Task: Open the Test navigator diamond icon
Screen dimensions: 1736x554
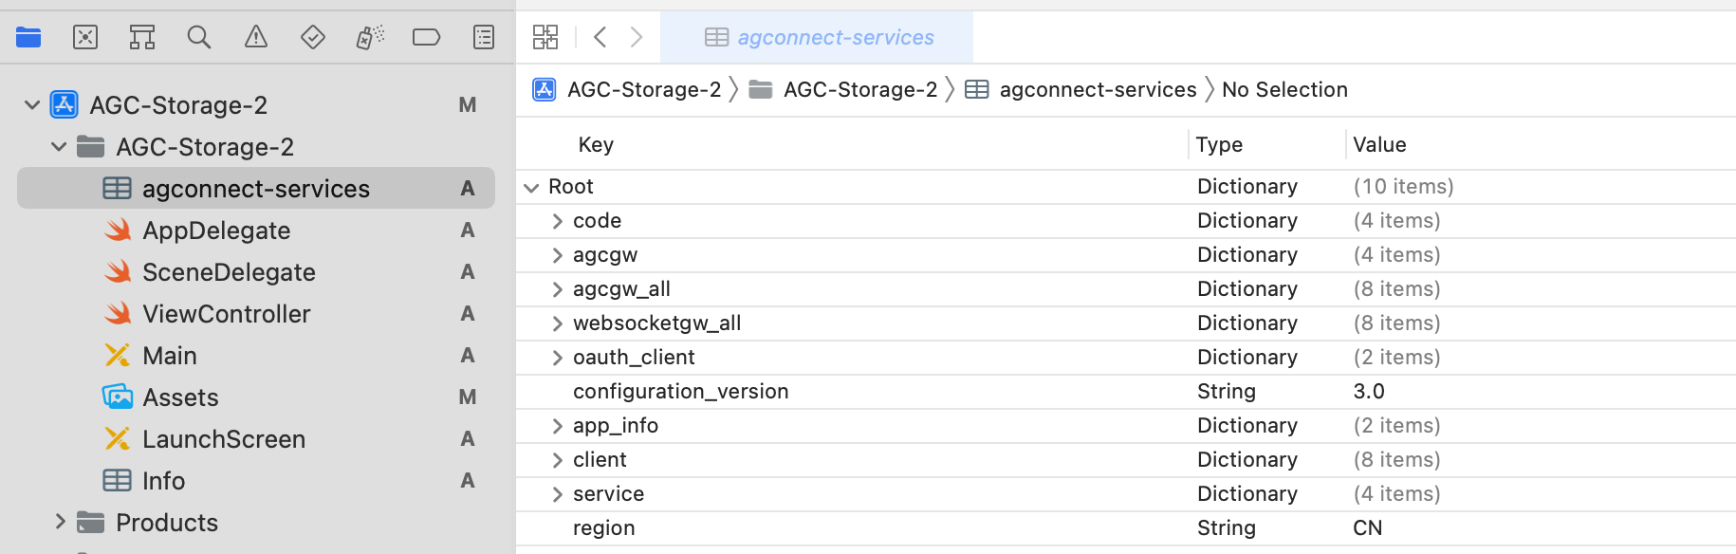Action: click(x=313, y=37)
